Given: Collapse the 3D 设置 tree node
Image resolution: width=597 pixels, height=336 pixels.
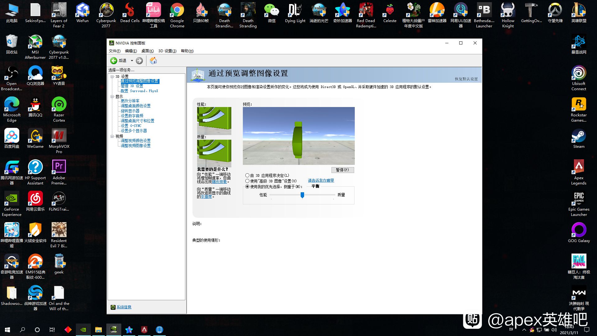Looking at the screenshot, I should (x=112, y=77).
